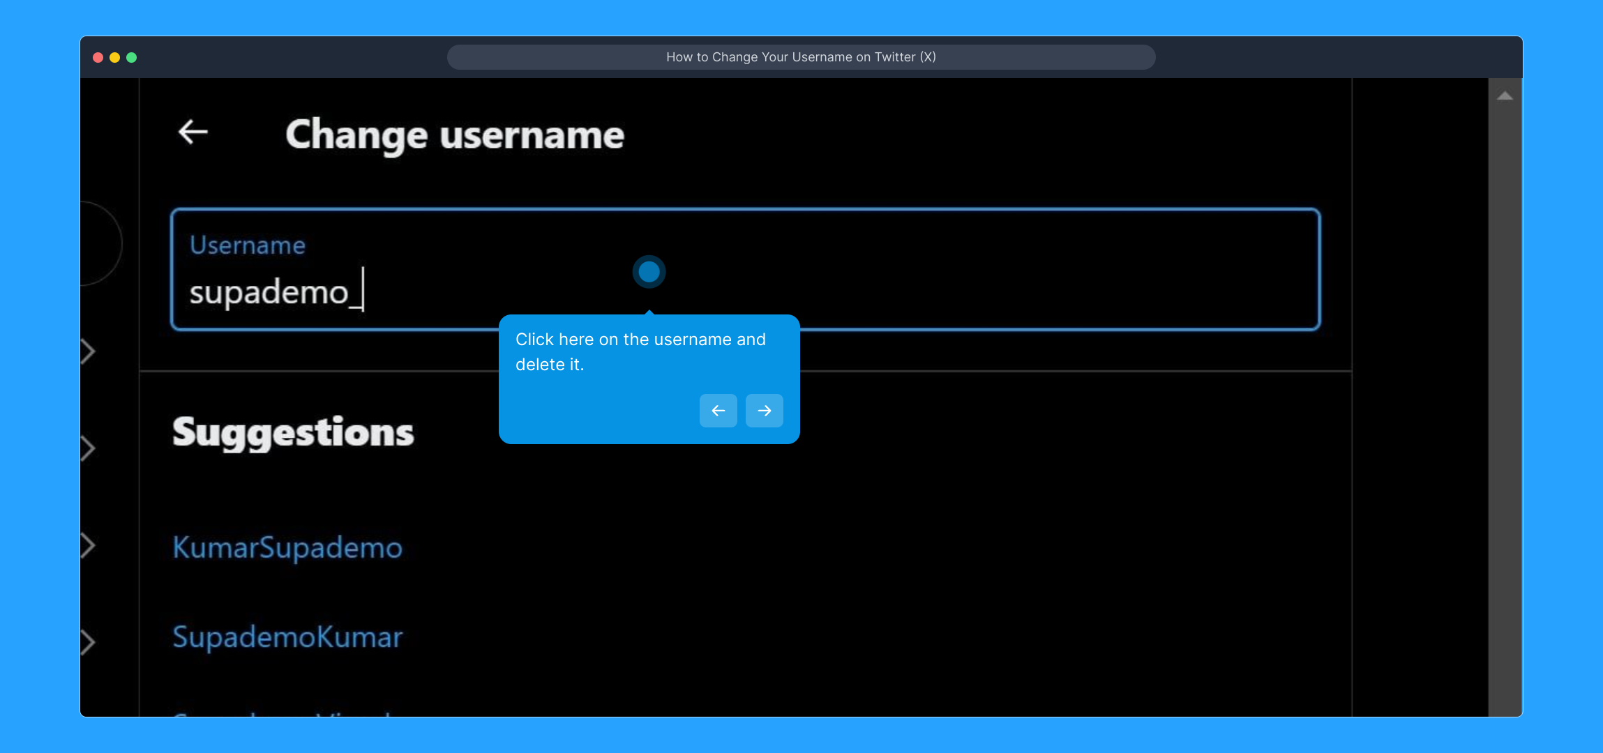Advance to next step with tooltip right arrow
The width and height of the screenshot is (1603, 753).
pos(764,411)
